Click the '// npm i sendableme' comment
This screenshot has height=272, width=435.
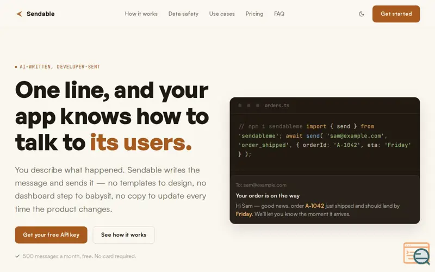click(270, 126)
